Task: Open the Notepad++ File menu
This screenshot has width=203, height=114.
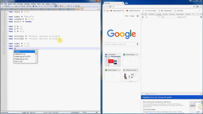Action: [2, 4]
